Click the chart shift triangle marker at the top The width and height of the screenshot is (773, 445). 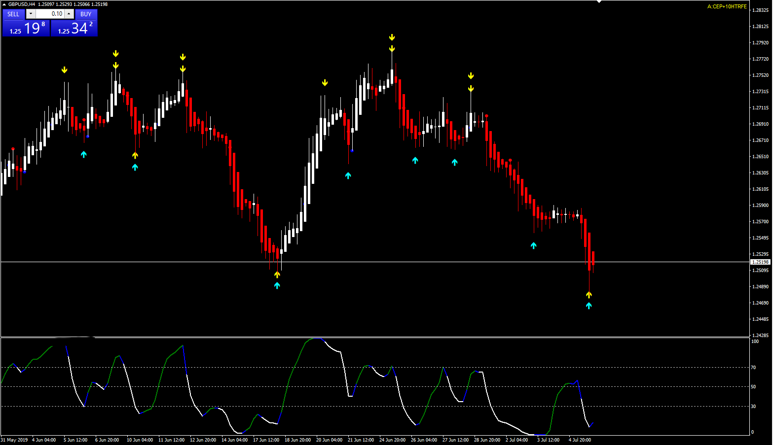[x=599, y=2]
